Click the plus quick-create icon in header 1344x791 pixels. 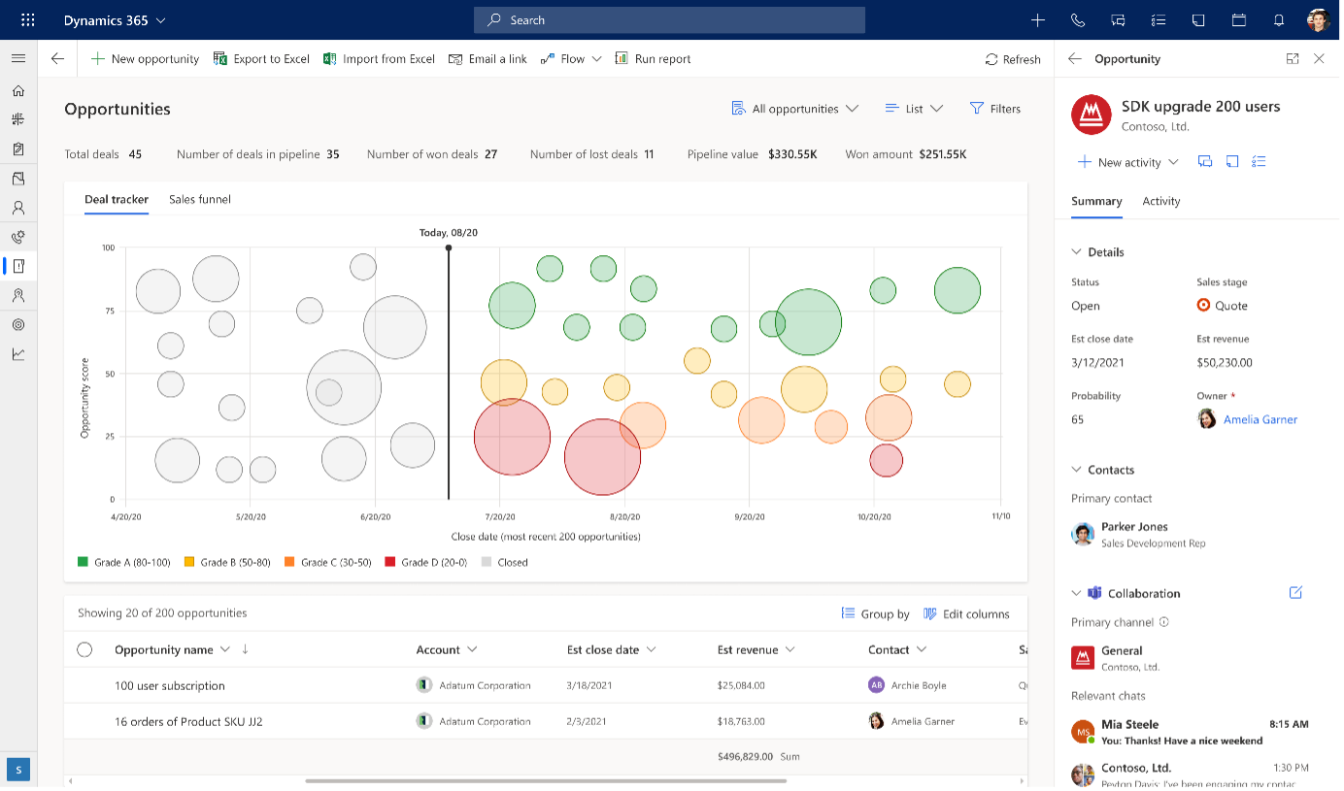1038,19
